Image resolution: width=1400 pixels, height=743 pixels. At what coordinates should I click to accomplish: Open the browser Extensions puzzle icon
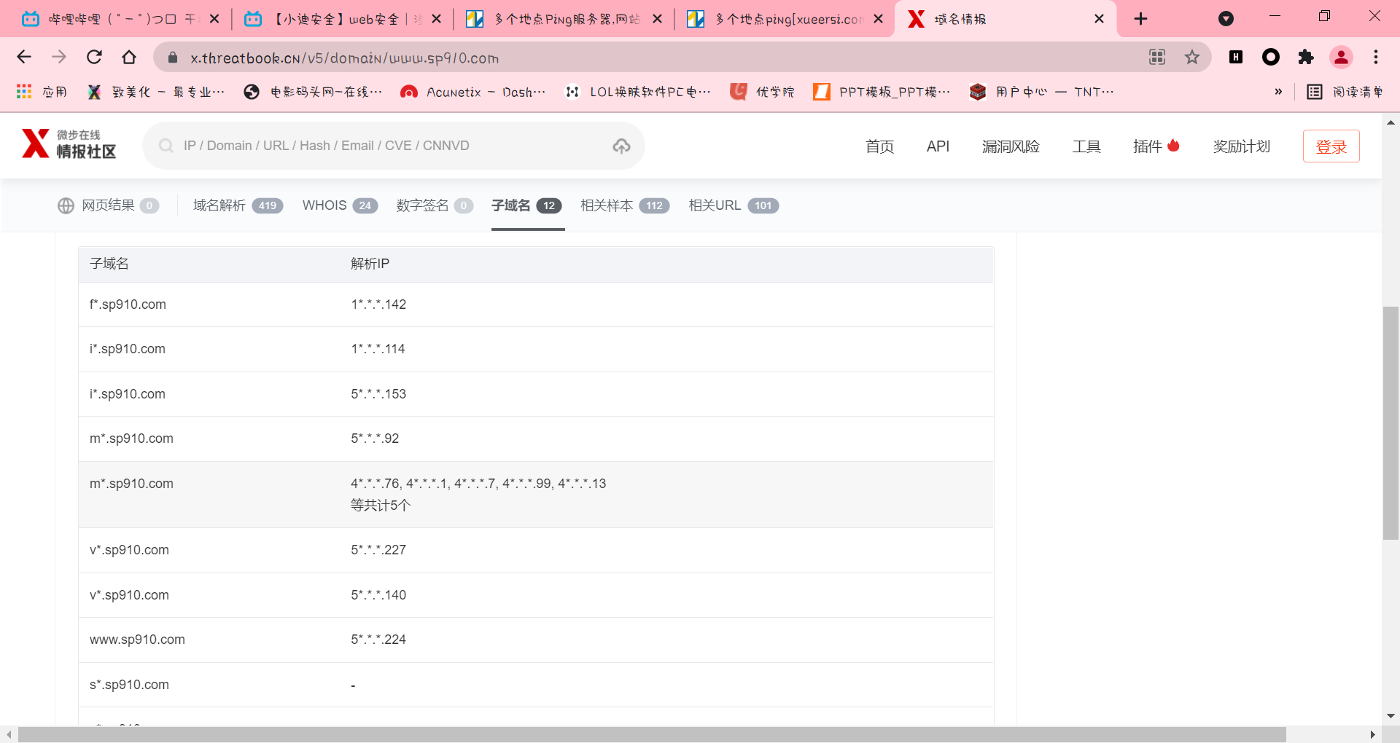[1305, 58]
